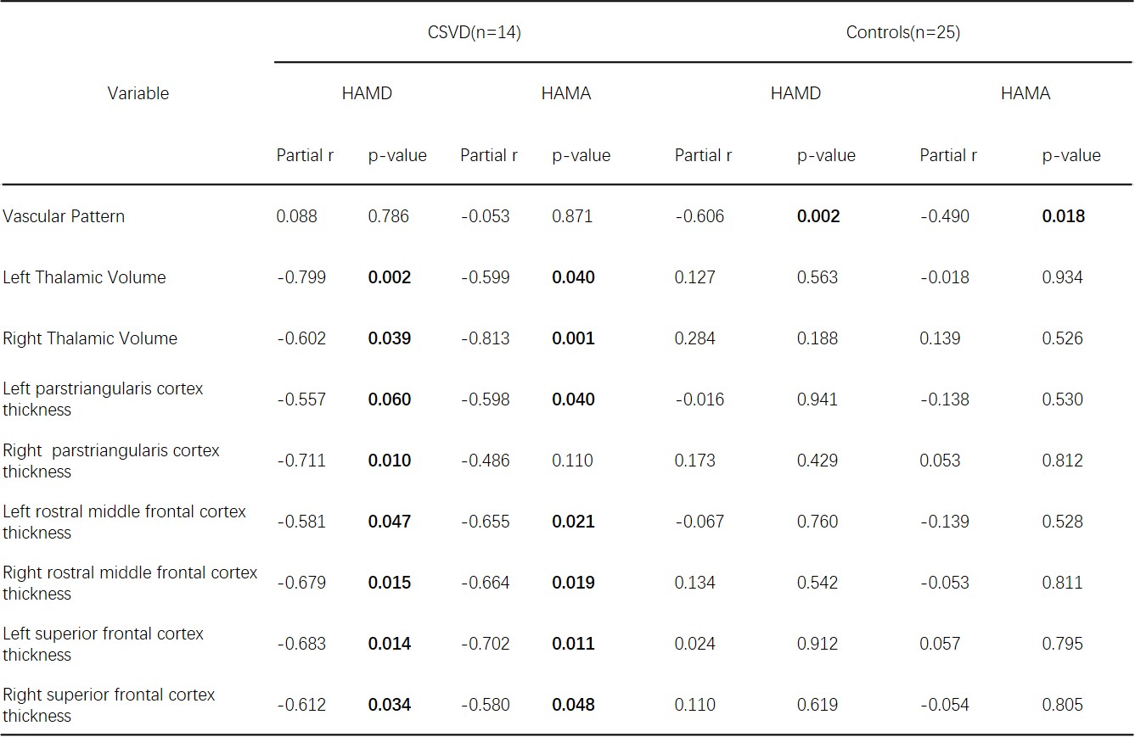Select the -0.799 partial r value
The width and height of the screenshot is (1135, 737).
[301, 277]
